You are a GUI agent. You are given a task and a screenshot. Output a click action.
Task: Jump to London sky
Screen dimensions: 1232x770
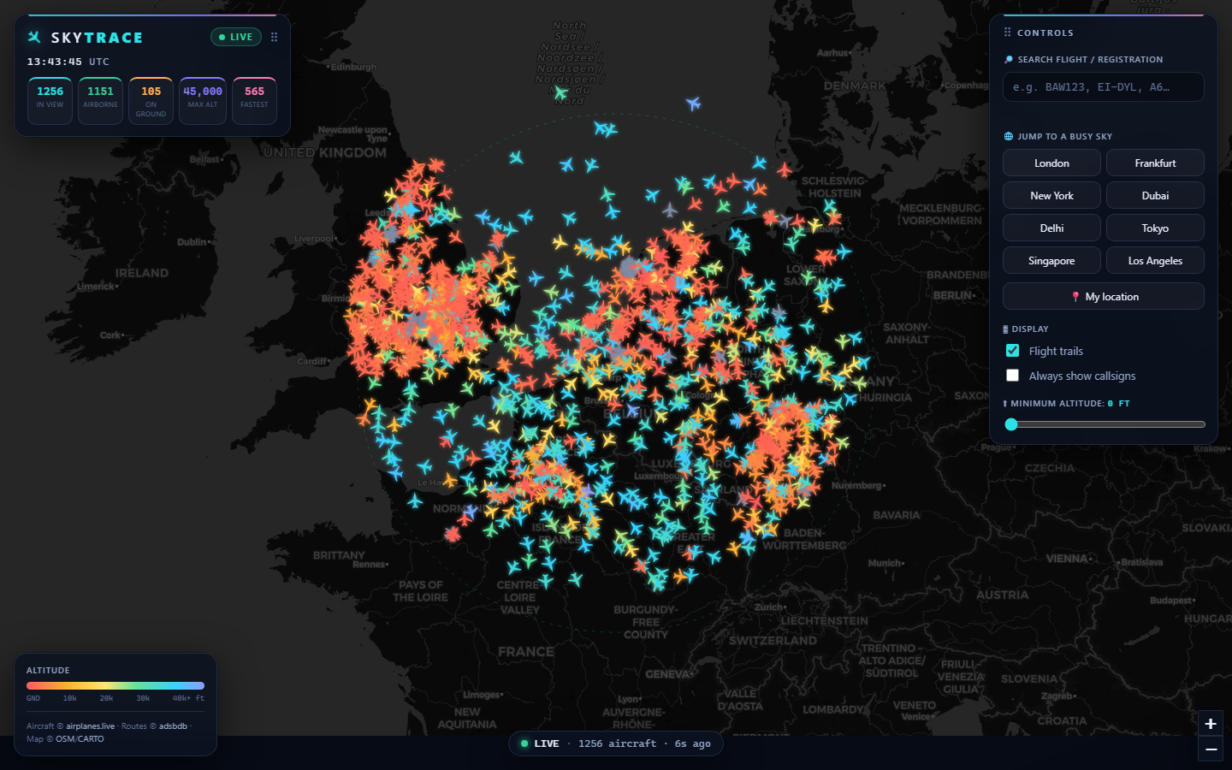pyautogui.click(x=1051, y=163)
